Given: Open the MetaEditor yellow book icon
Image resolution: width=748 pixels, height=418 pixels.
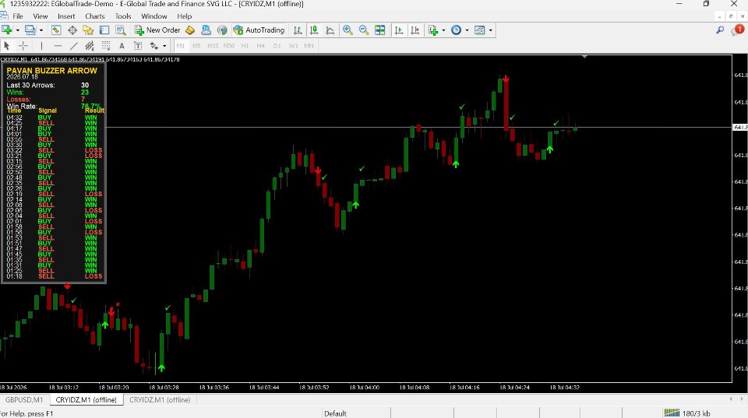Looking at the screenshot, I should click(x=190, y=30).
